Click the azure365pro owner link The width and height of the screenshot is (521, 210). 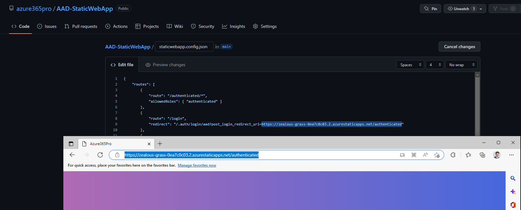coord(34,9)
